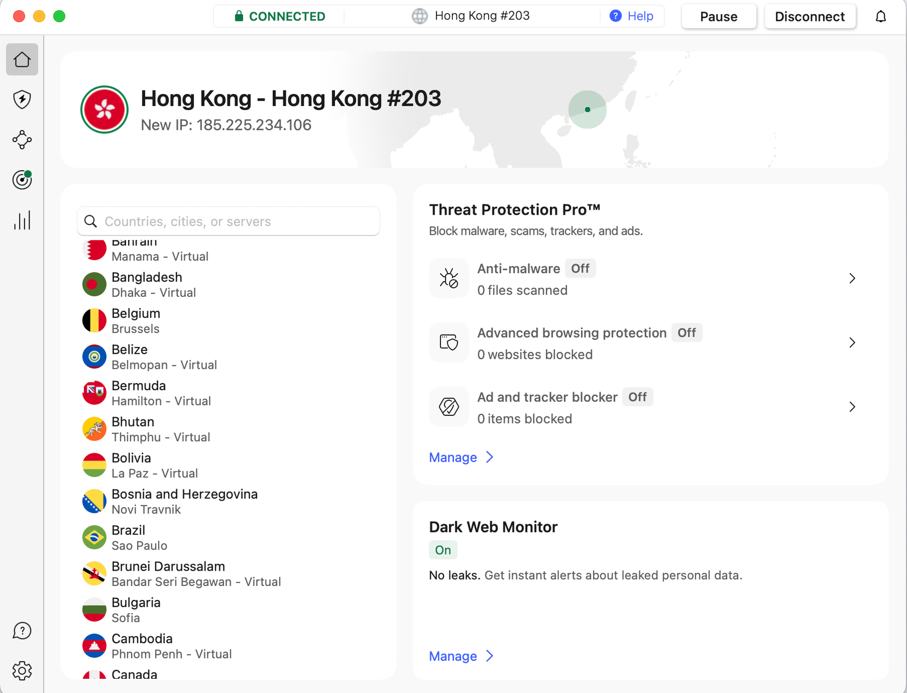Open the Home sidebar icon

22,59
